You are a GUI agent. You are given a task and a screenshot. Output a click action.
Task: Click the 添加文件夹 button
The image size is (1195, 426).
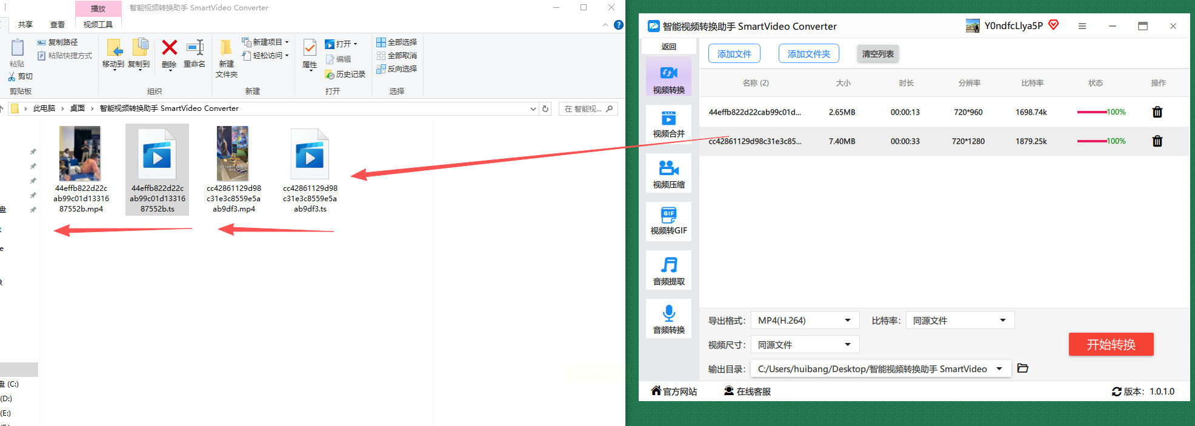pyautogui.click(x=809, y=54)
